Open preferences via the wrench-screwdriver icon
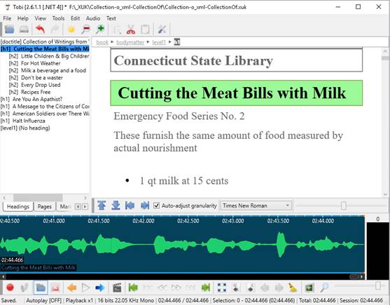Image resolution: width=390 pixels, height=305 pixels. click(x=162, y=29)
